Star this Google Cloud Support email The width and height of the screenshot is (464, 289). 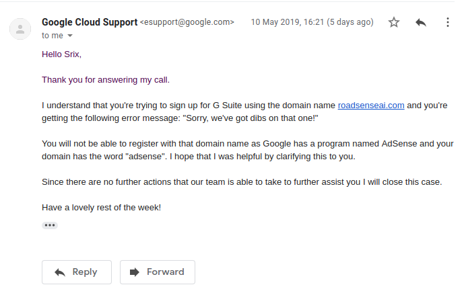tap(394, 22)
